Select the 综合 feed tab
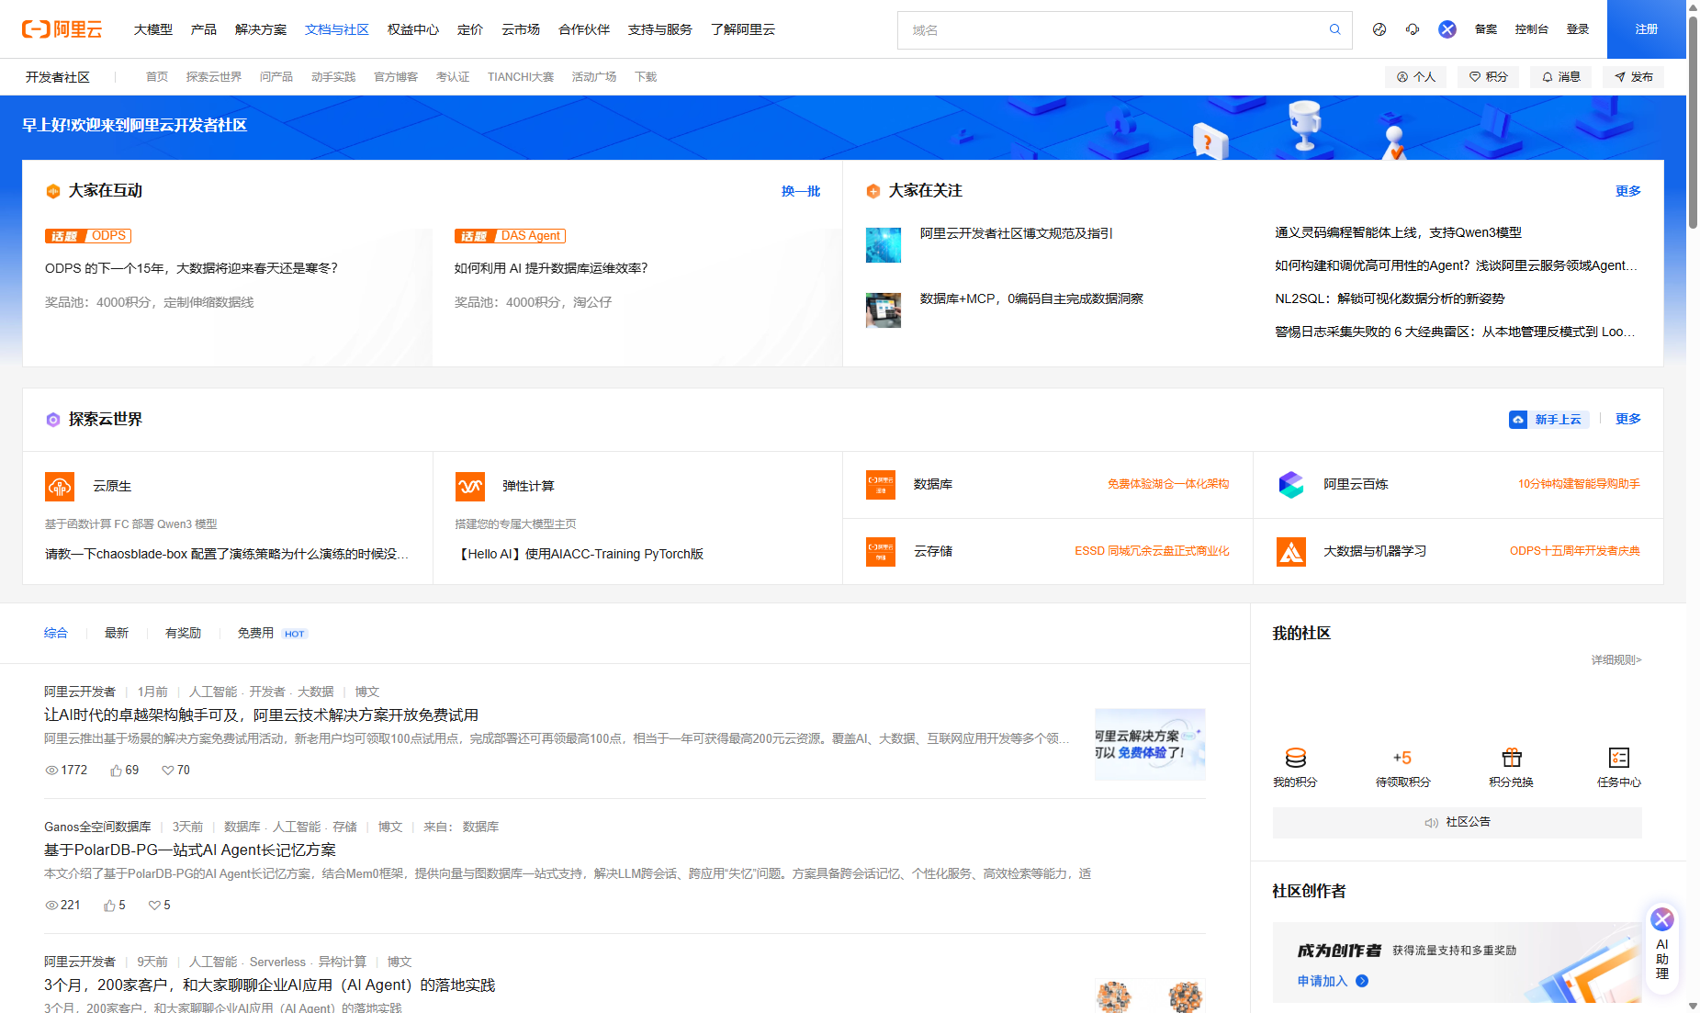Screen dimensions: 1700x1013 [56, 633]
